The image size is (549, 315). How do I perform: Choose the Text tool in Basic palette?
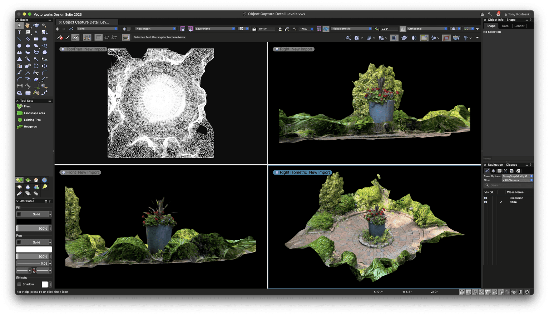[x=19, y=32]
